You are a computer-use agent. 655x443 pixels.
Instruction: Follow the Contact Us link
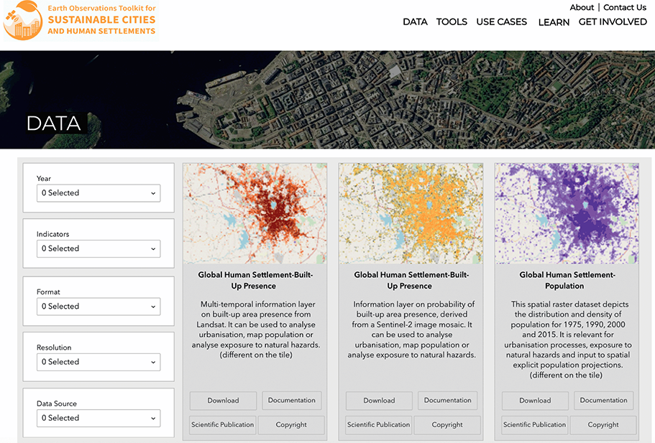pos(625,7)
